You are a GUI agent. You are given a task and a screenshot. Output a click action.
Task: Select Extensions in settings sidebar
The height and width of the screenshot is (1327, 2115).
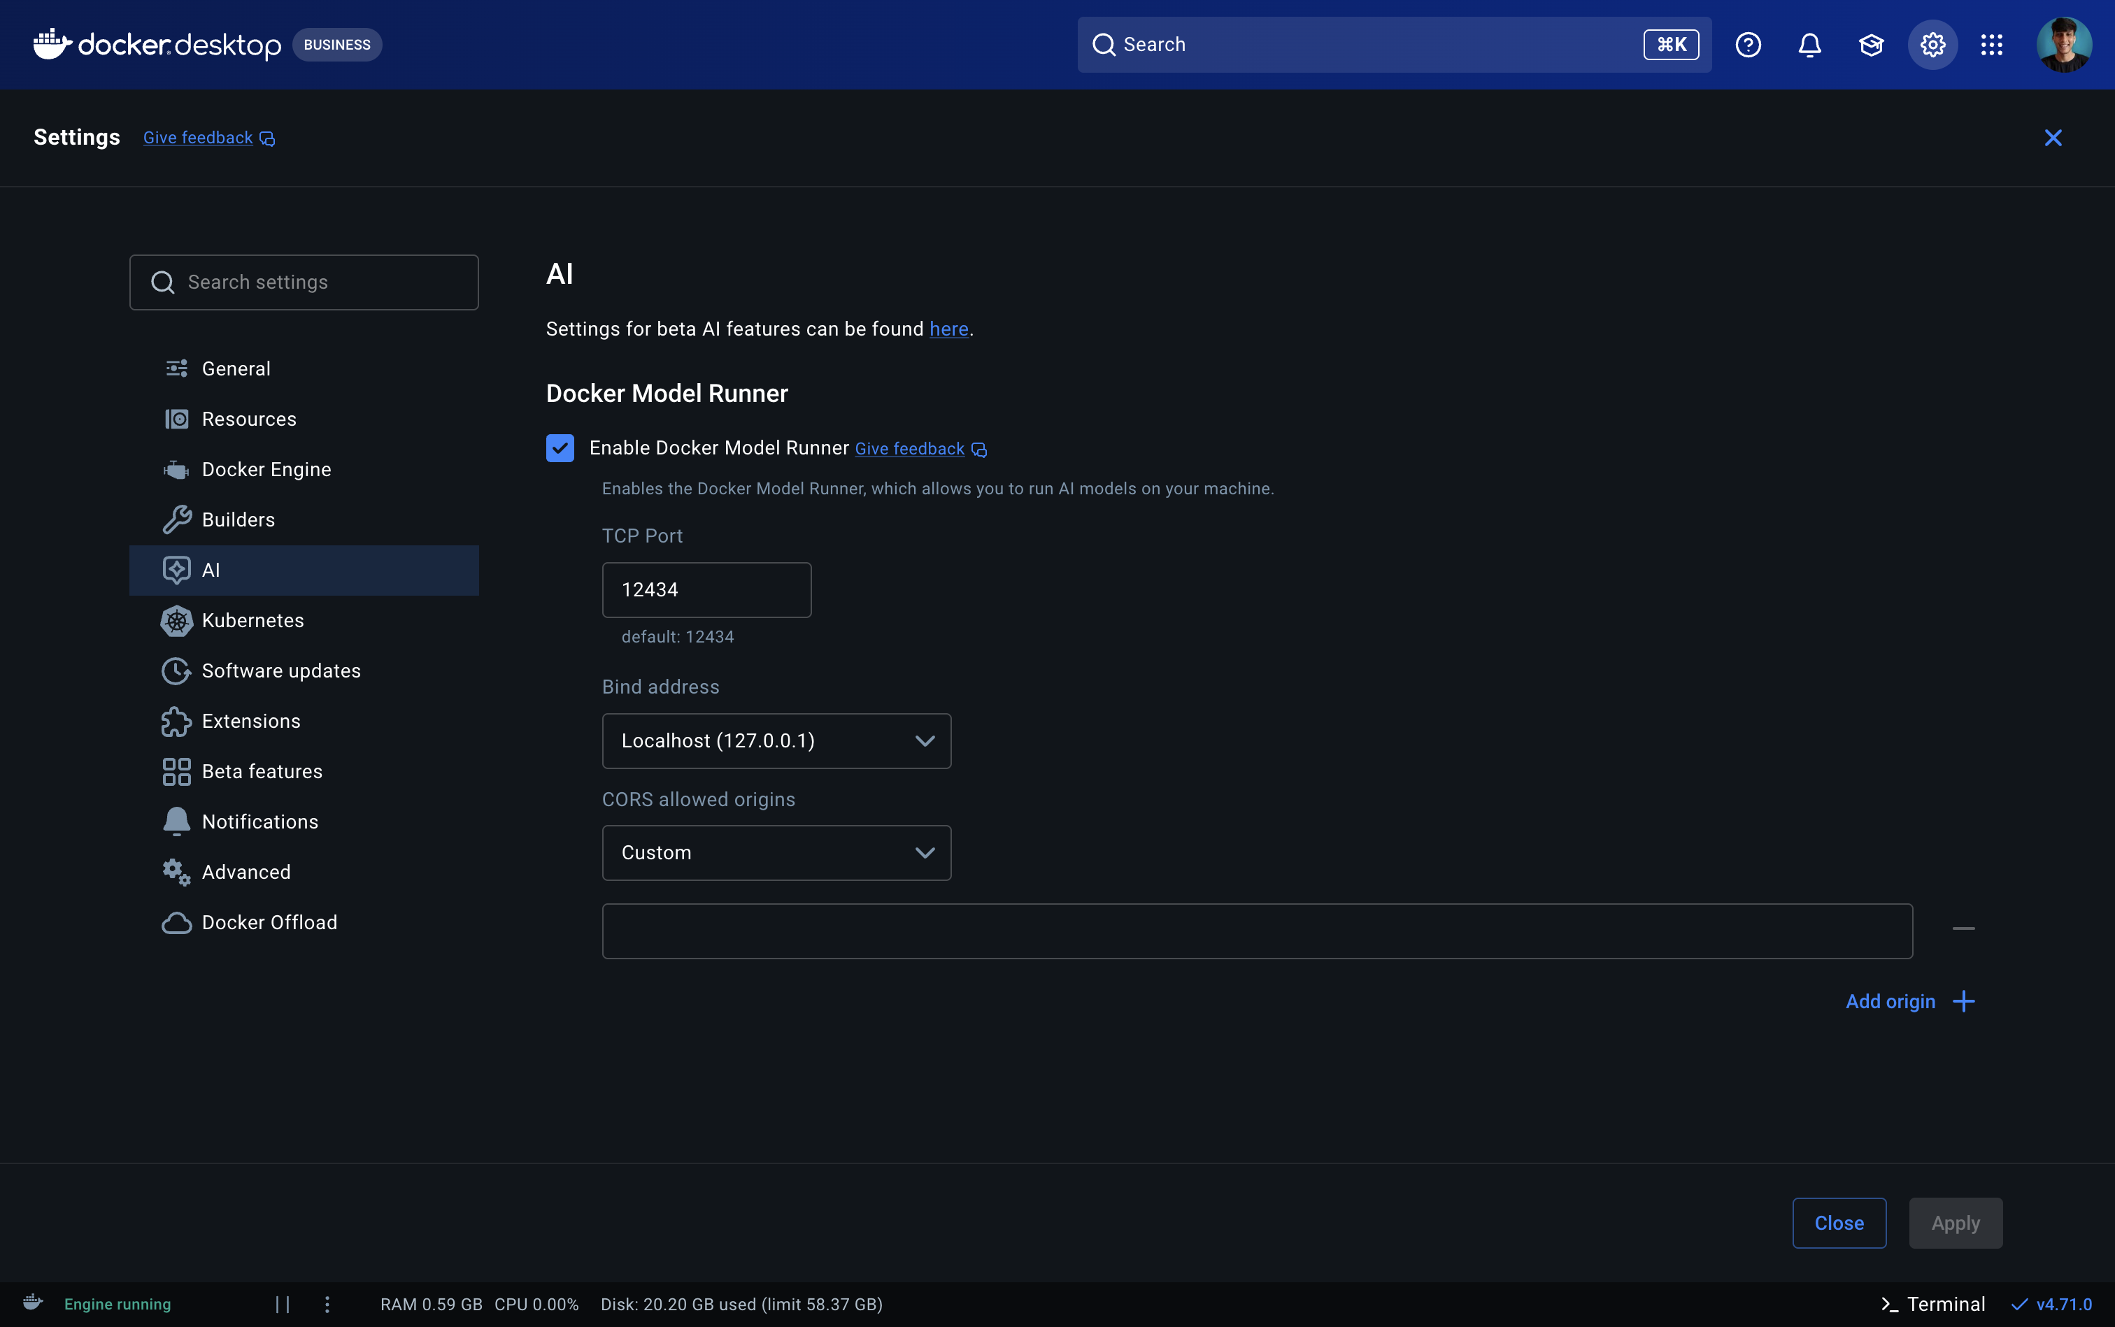click(x=304, y=722)
